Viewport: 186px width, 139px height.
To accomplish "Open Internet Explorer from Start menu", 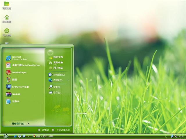I will coord(17,58).
